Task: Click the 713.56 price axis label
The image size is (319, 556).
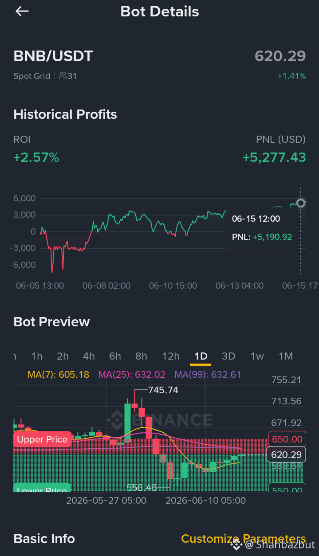Action: tap(286, 401)
